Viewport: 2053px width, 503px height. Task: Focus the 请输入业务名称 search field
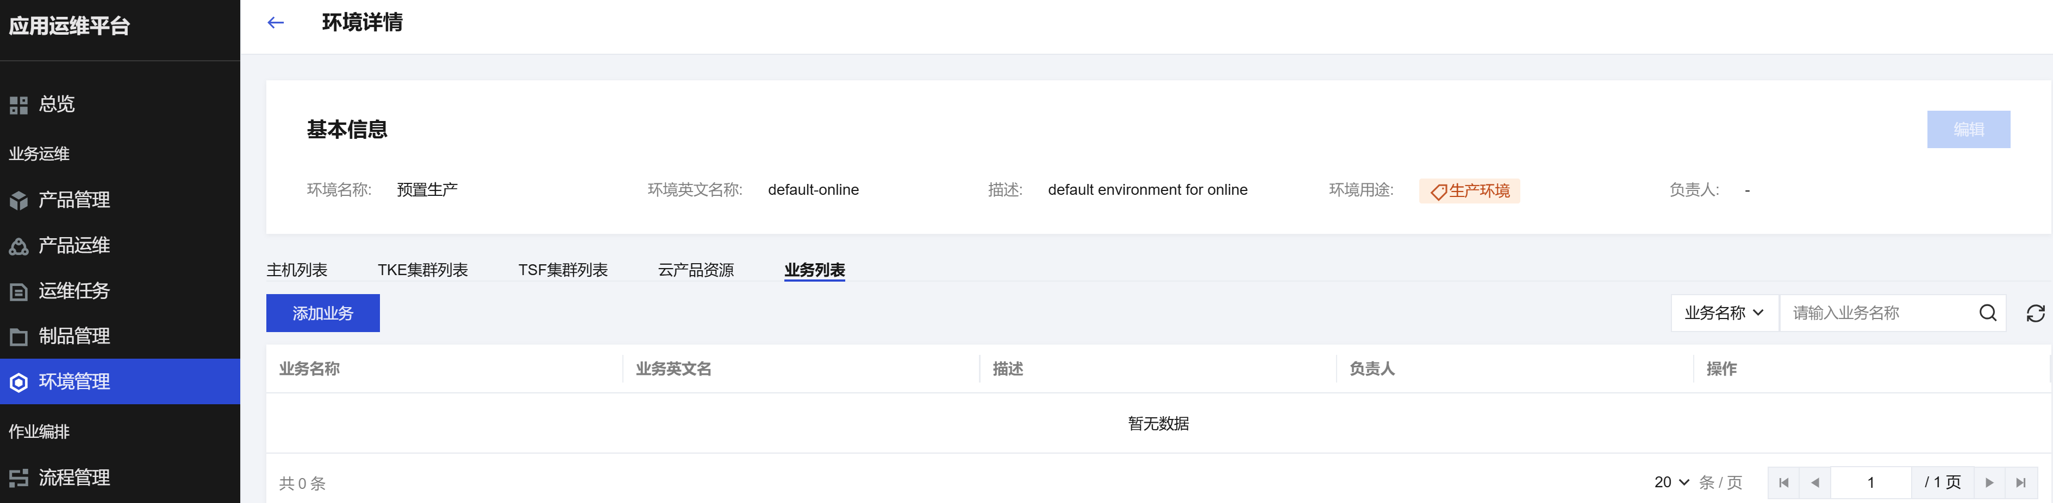(1877, 313)
